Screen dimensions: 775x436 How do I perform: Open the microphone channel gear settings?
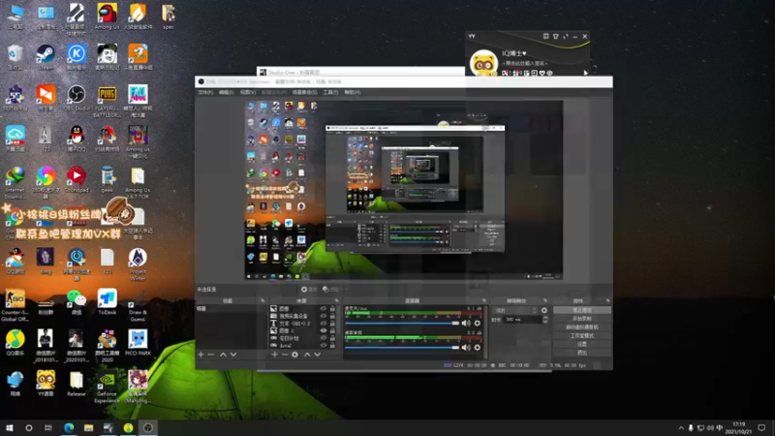pos(478,323)
